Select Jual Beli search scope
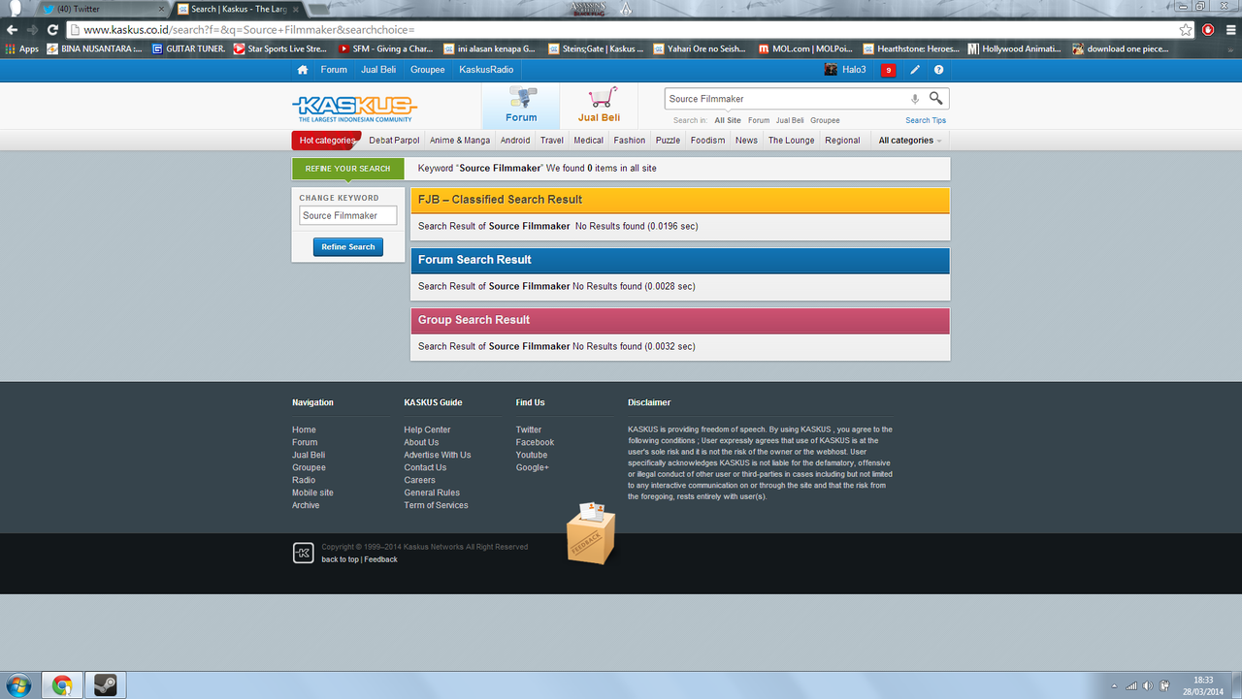 790,120
